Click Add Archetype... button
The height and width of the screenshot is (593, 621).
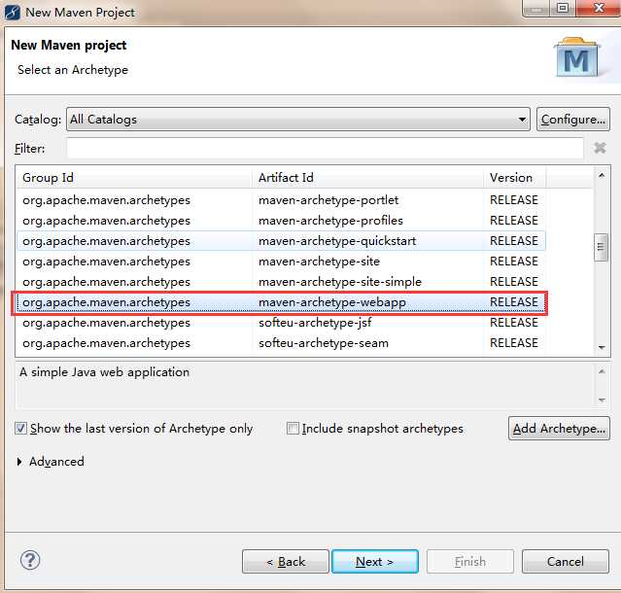559,428
